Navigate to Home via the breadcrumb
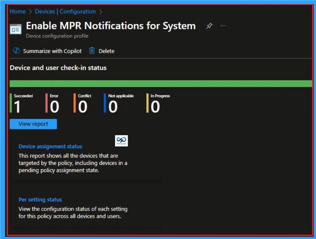 [x=17, y=12]
